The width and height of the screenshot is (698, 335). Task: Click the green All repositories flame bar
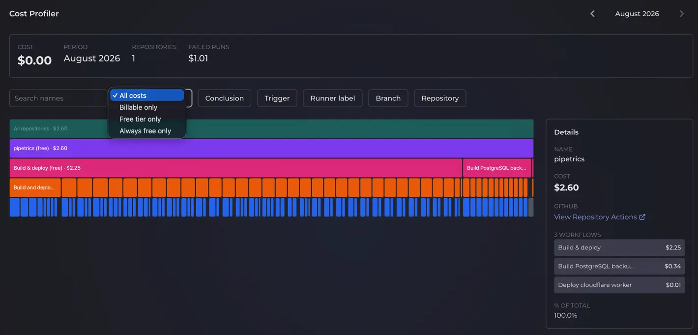(x=359, y=128)
